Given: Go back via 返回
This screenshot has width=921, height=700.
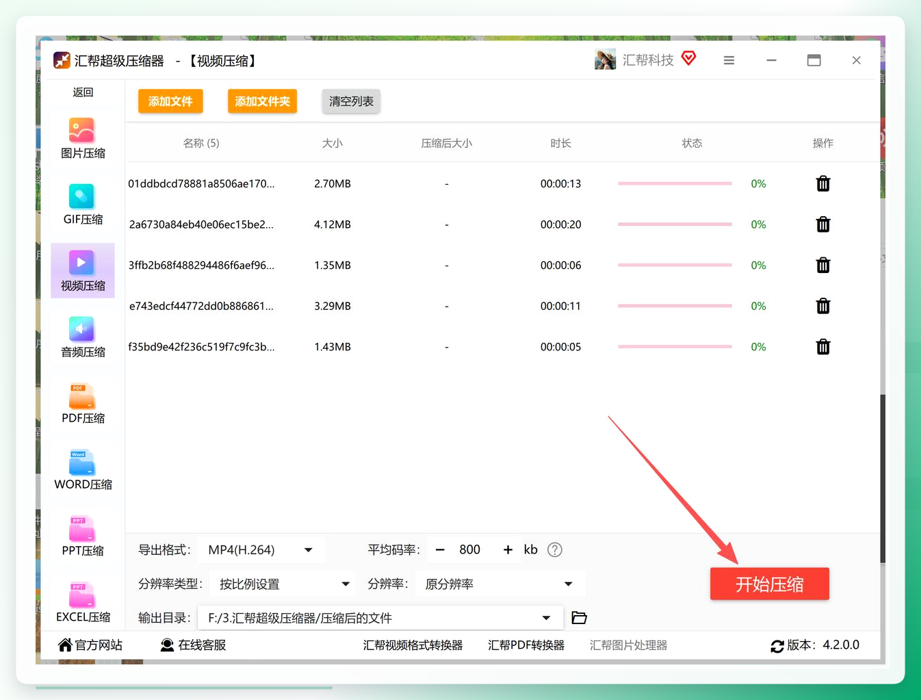Looking at the screenshot, I should 83,92.
